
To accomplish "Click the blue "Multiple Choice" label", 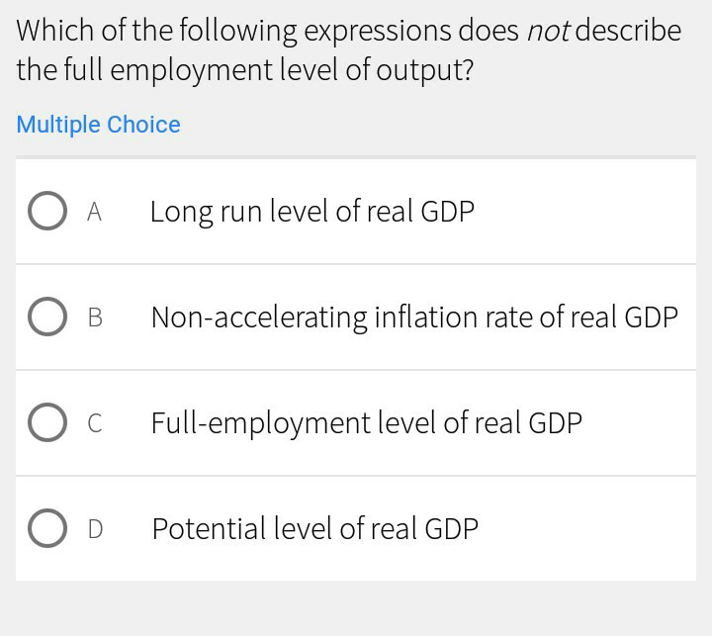I will (x=98, y=125).
